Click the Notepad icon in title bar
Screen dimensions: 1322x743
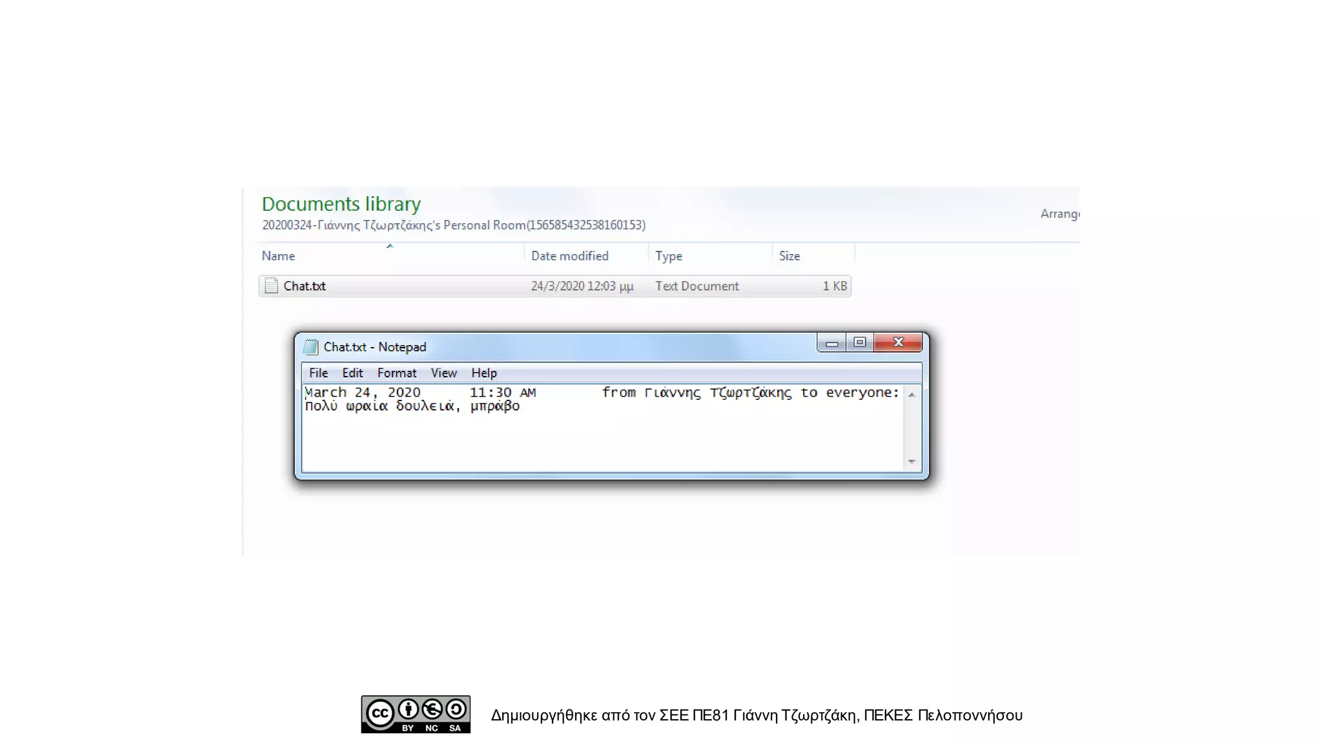(x=311, y=347)
